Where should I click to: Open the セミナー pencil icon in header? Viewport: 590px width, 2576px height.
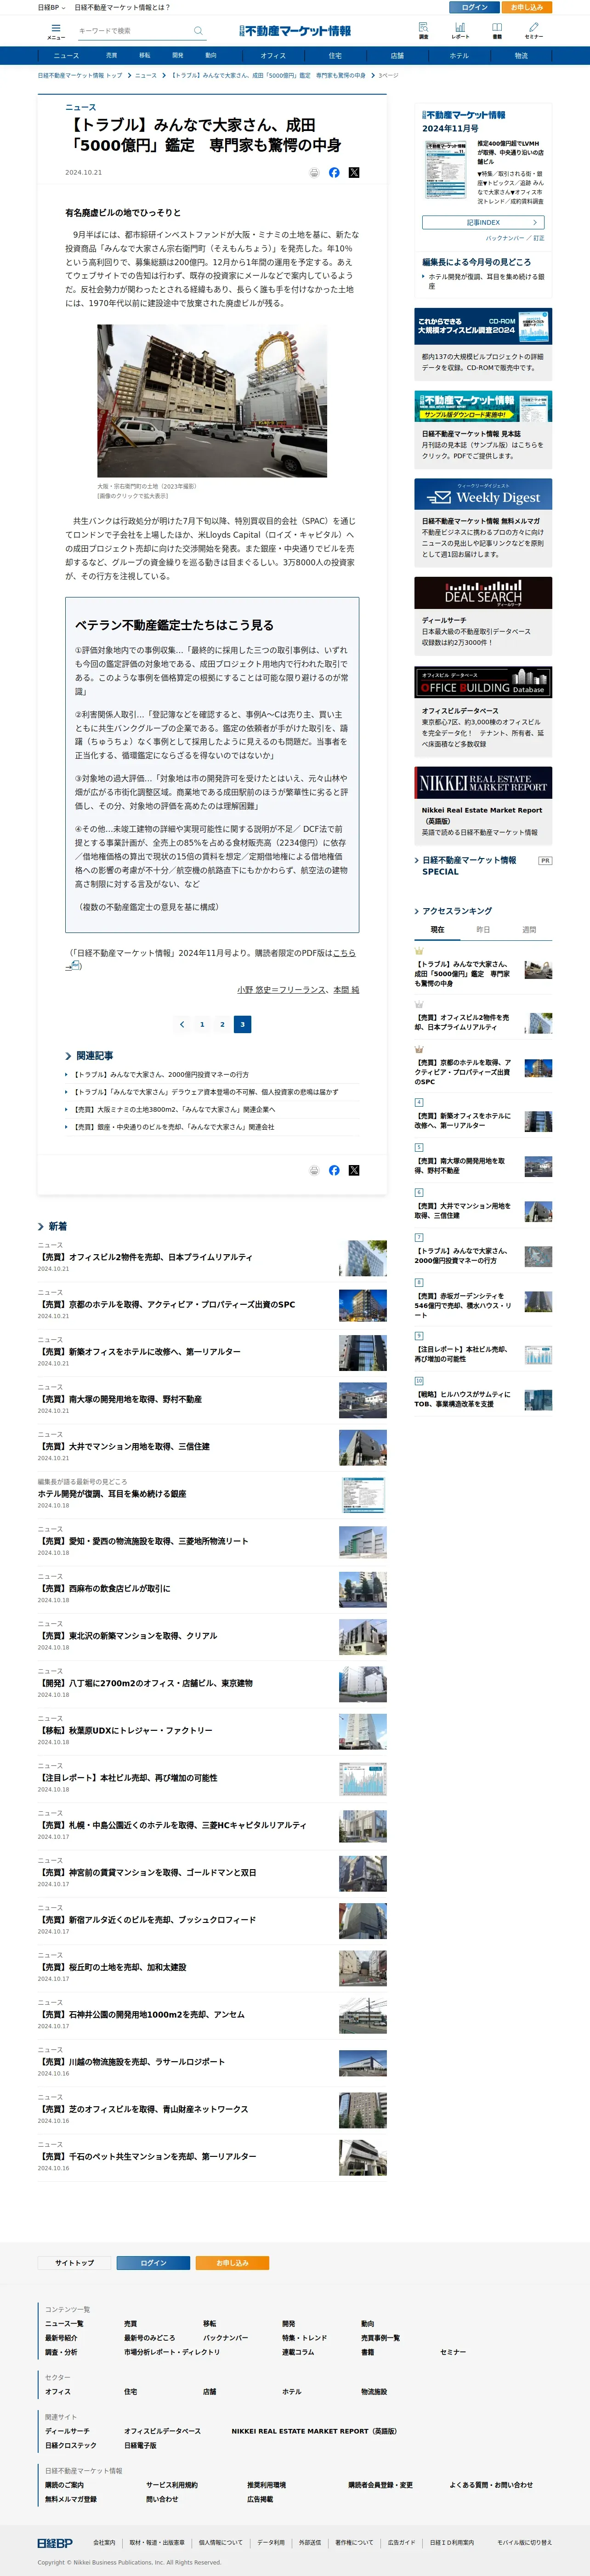click(x=533, y=30)
